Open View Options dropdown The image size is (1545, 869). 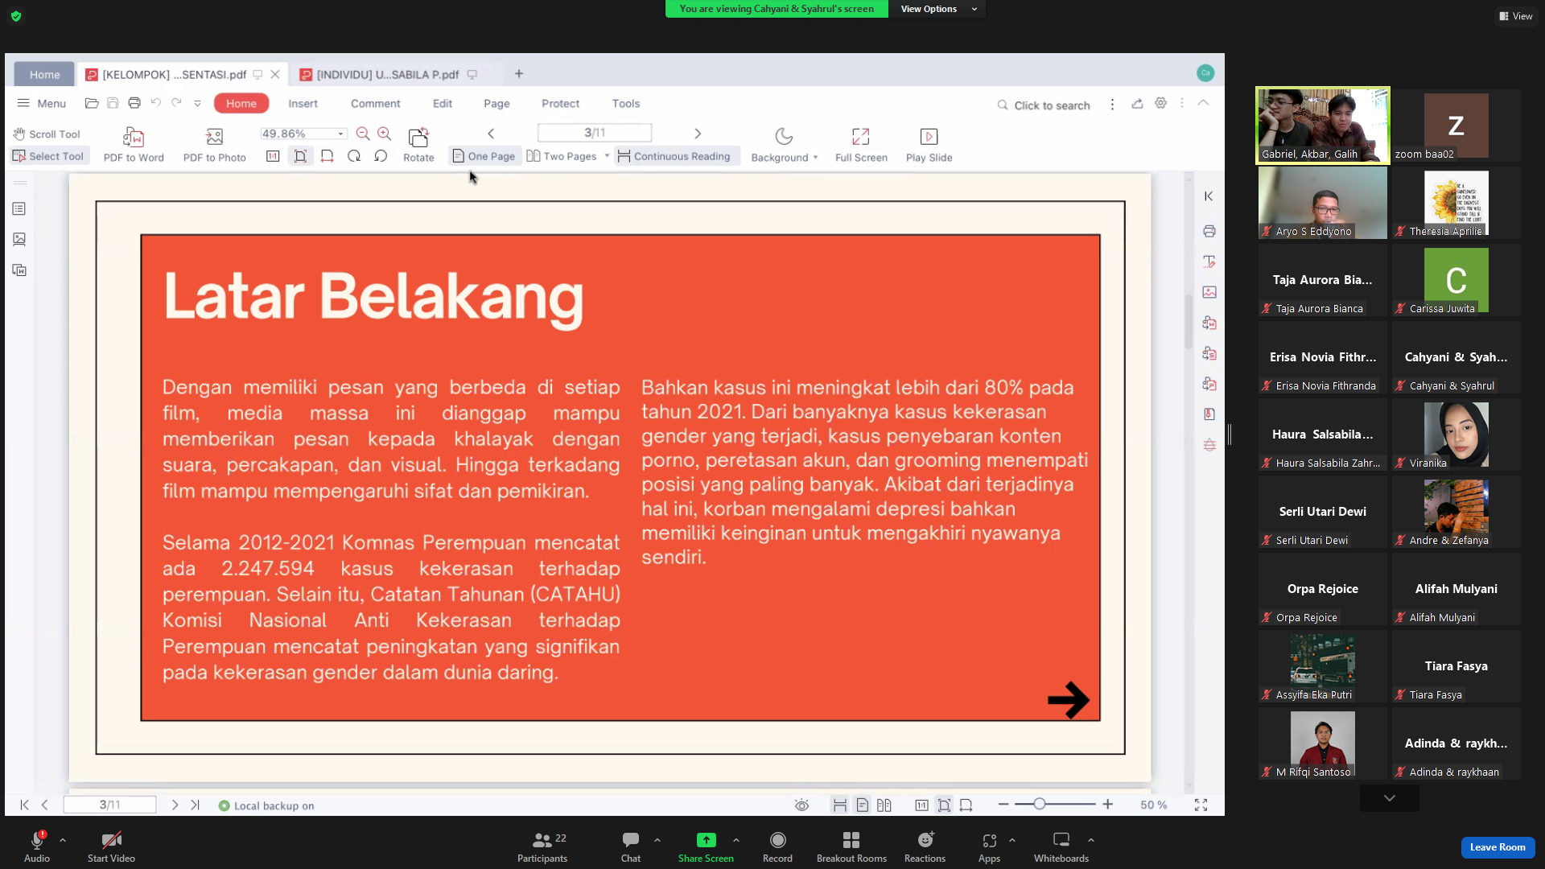937,9
